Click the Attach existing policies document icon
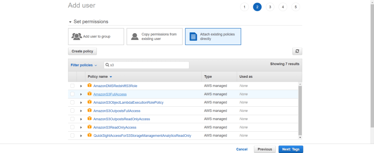Image resolution: width=374 pixels, height=153 pixels. point(193,37)
